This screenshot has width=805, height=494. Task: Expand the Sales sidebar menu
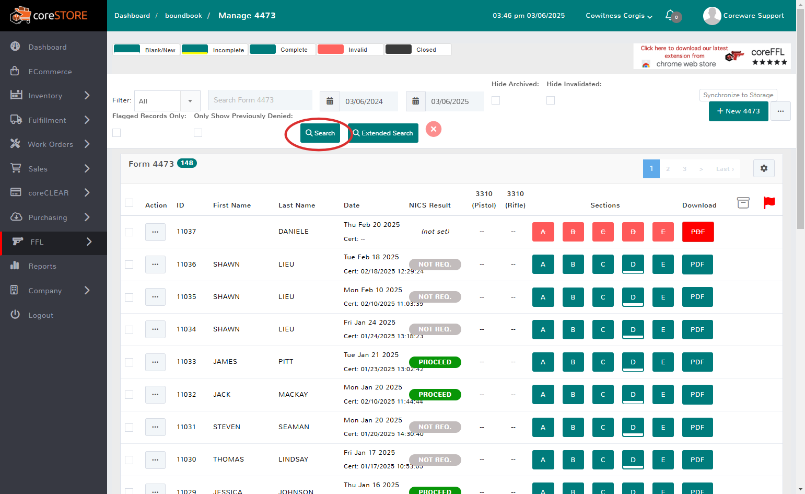coord(53,169)
